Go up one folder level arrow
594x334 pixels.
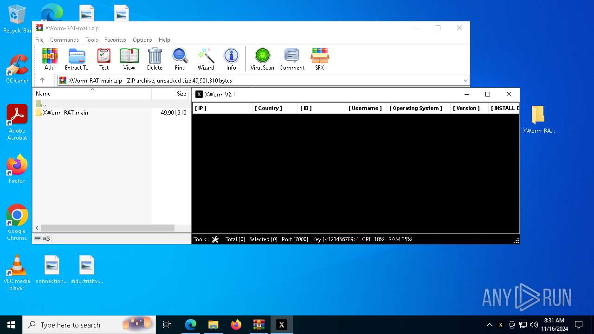point(42,80)
